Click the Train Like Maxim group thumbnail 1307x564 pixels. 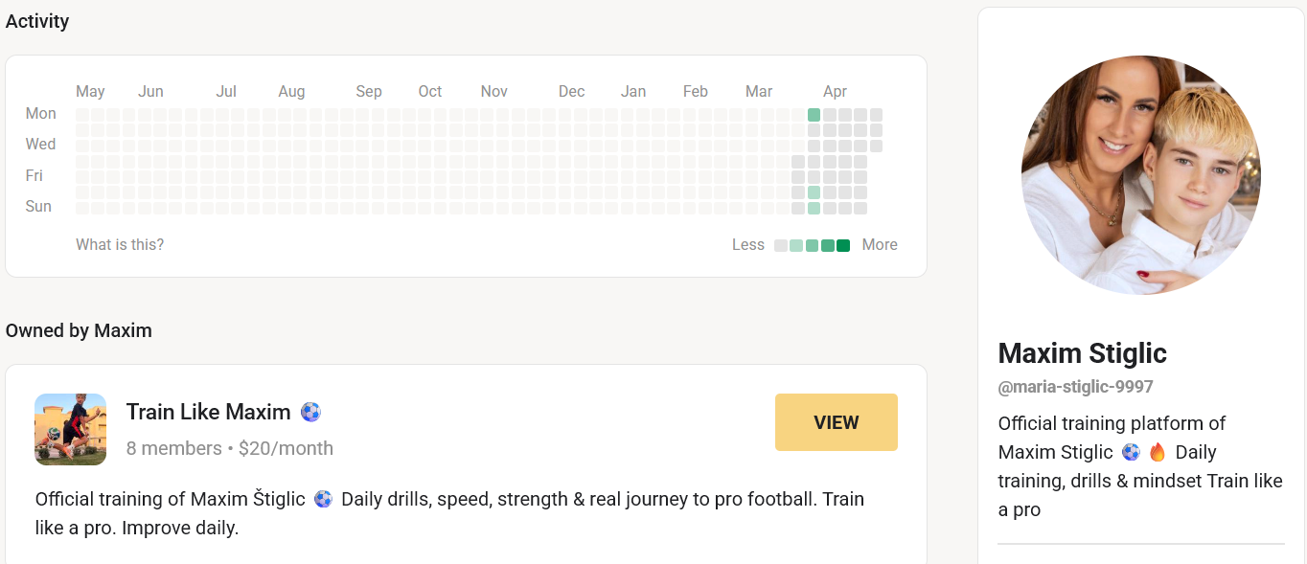click(70, 429)
